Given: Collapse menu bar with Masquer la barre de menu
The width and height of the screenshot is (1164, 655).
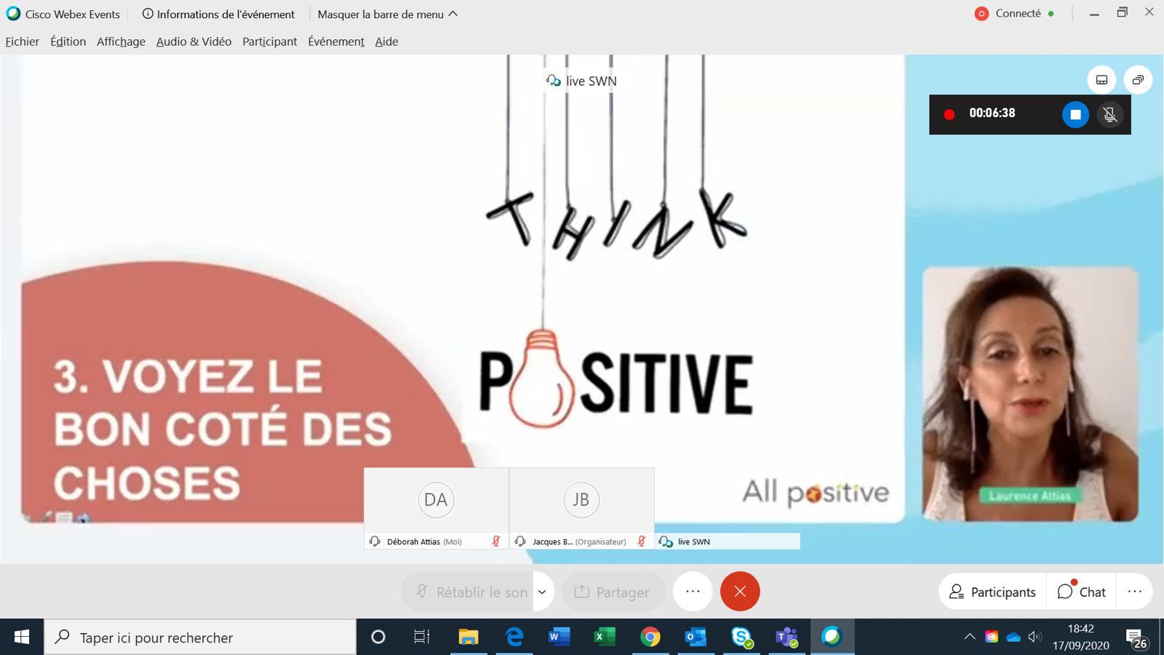Looking at the screenshot, I should 388,14.
